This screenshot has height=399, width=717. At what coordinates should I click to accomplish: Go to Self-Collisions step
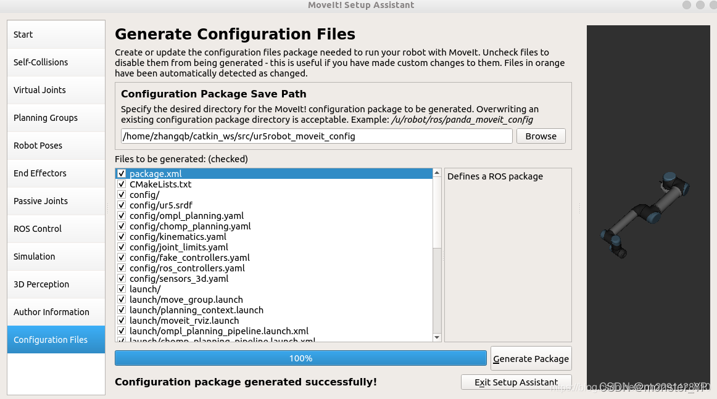pos(56,62)
